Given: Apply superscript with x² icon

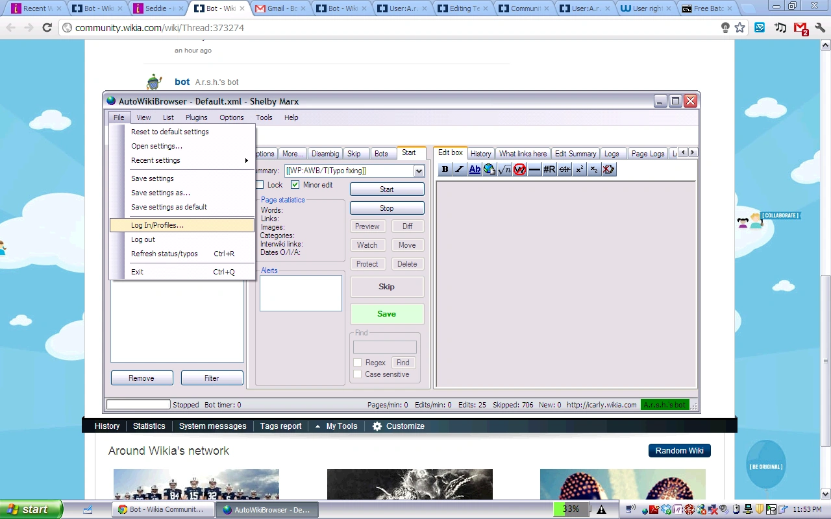Looking at the screenshot, I should 579,169.
